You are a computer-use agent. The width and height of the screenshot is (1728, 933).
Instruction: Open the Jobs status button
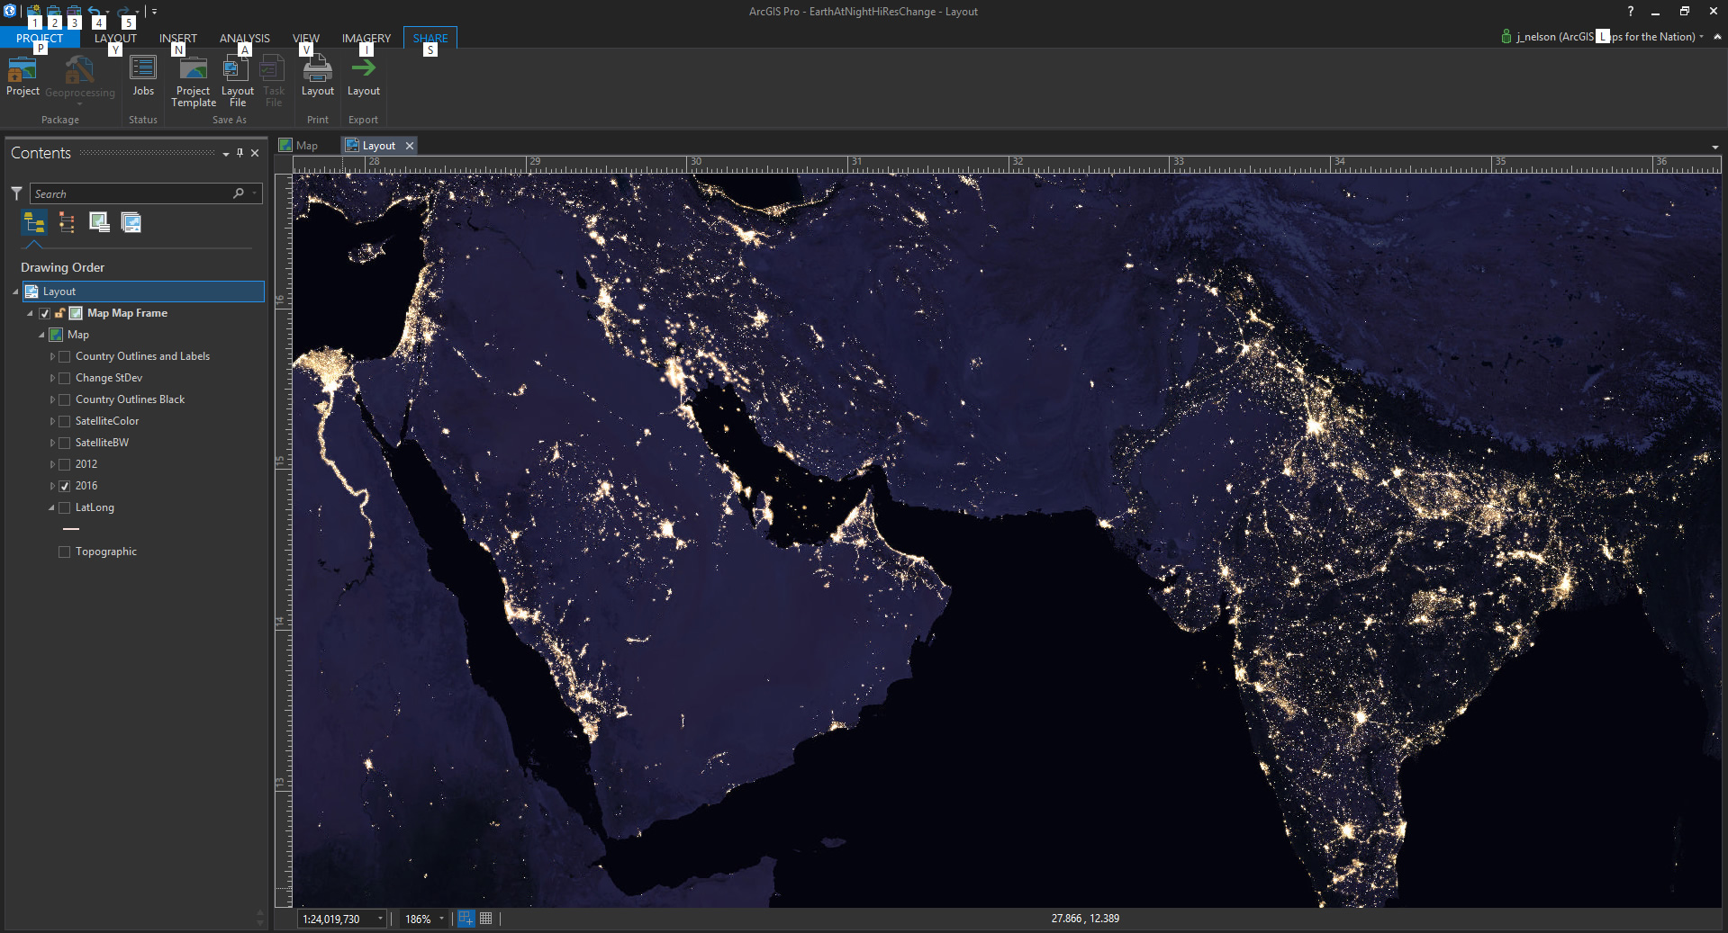pos(143,70)
